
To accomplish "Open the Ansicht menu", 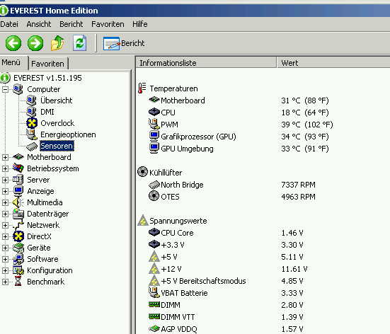I will click(x=38, y=24).
